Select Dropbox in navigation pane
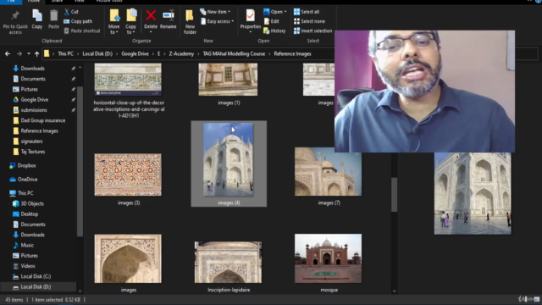This screenshot has height=305, width=542. (26, 165)
